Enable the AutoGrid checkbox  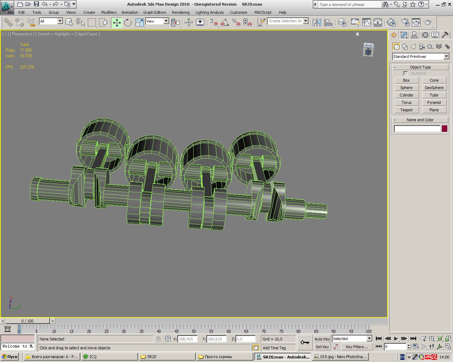point(406,73)
